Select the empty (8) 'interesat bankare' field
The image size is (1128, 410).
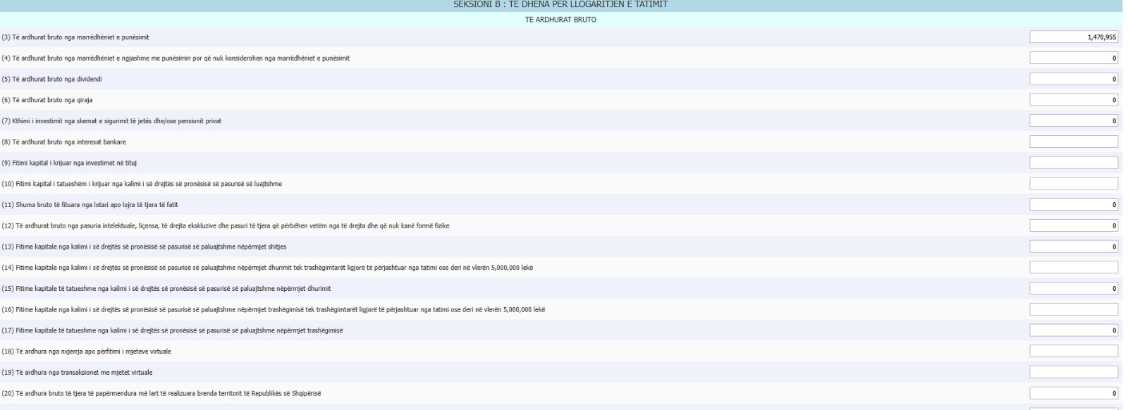pos(1073,142)
